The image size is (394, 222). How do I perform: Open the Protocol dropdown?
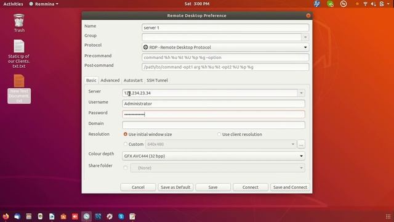(225, 47)
